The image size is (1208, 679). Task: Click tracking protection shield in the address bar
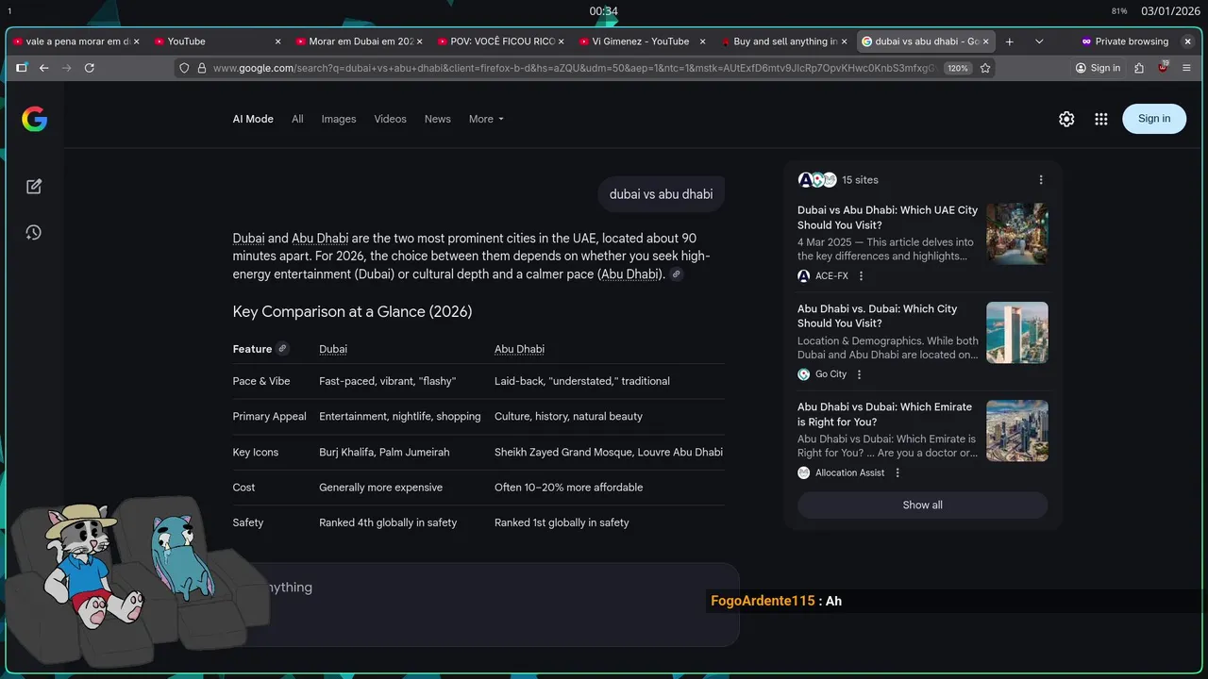coord(185,68)
